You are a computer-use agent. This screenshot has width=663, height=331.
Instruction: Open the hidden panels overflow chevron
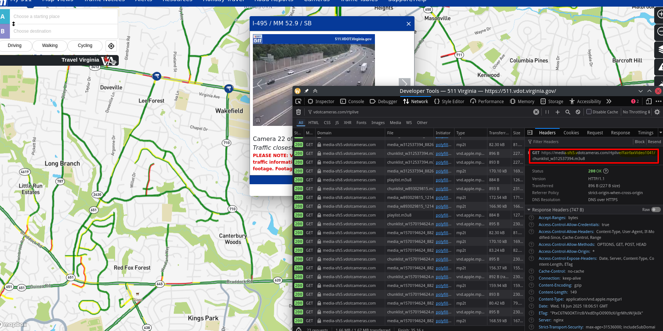(609, 101)
